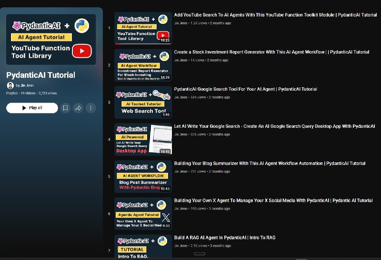
Task: Click the 10:13 duration badge on fifth video
Action: pos(165,188)
